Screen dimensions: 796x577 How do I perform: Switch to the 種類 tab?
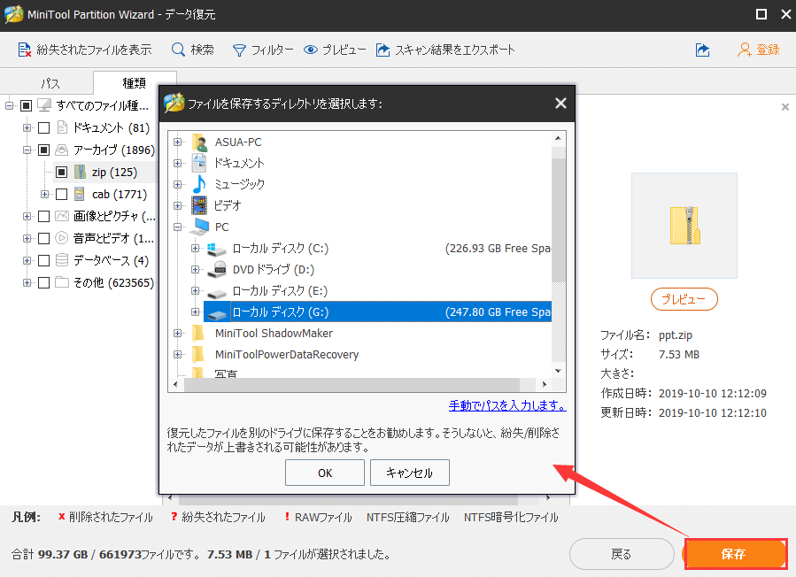pyautogui.click(x=134, y=82)
